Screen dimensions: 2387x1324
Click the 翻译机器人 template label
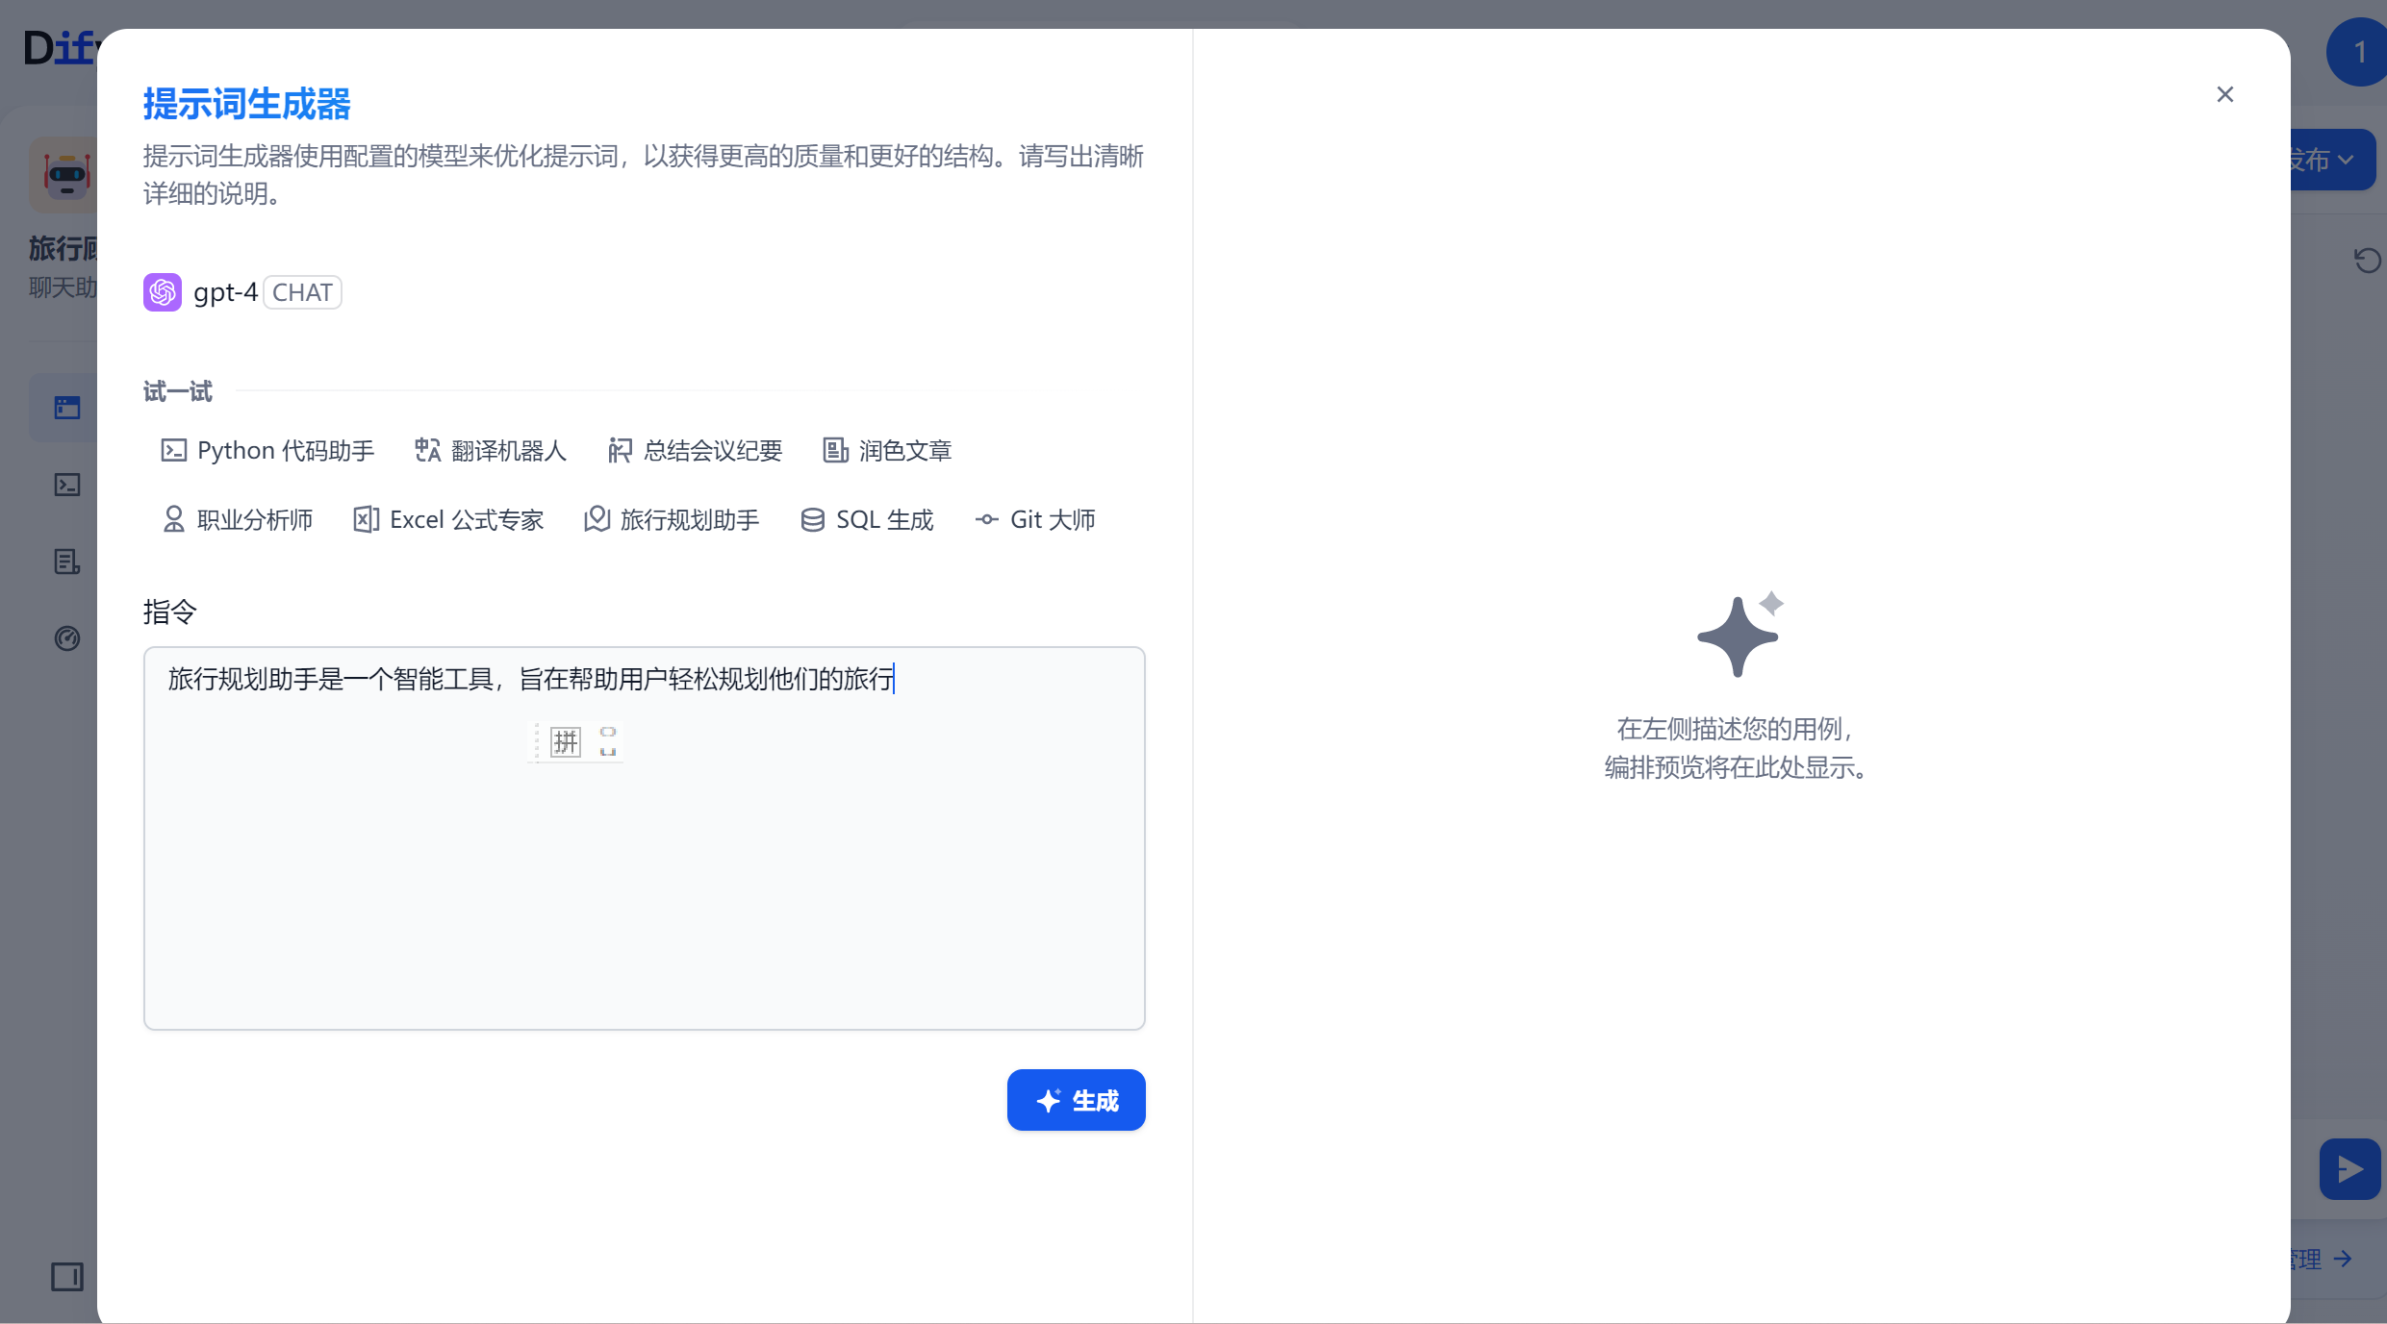(x=508, y=450)
